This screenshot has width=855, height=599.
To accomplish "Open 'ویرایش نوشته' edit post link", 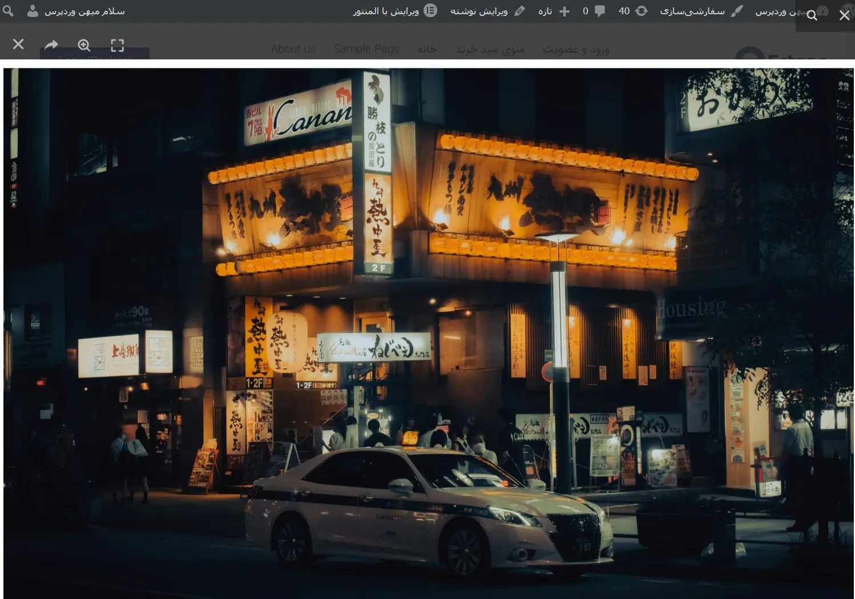I will 487,11.
